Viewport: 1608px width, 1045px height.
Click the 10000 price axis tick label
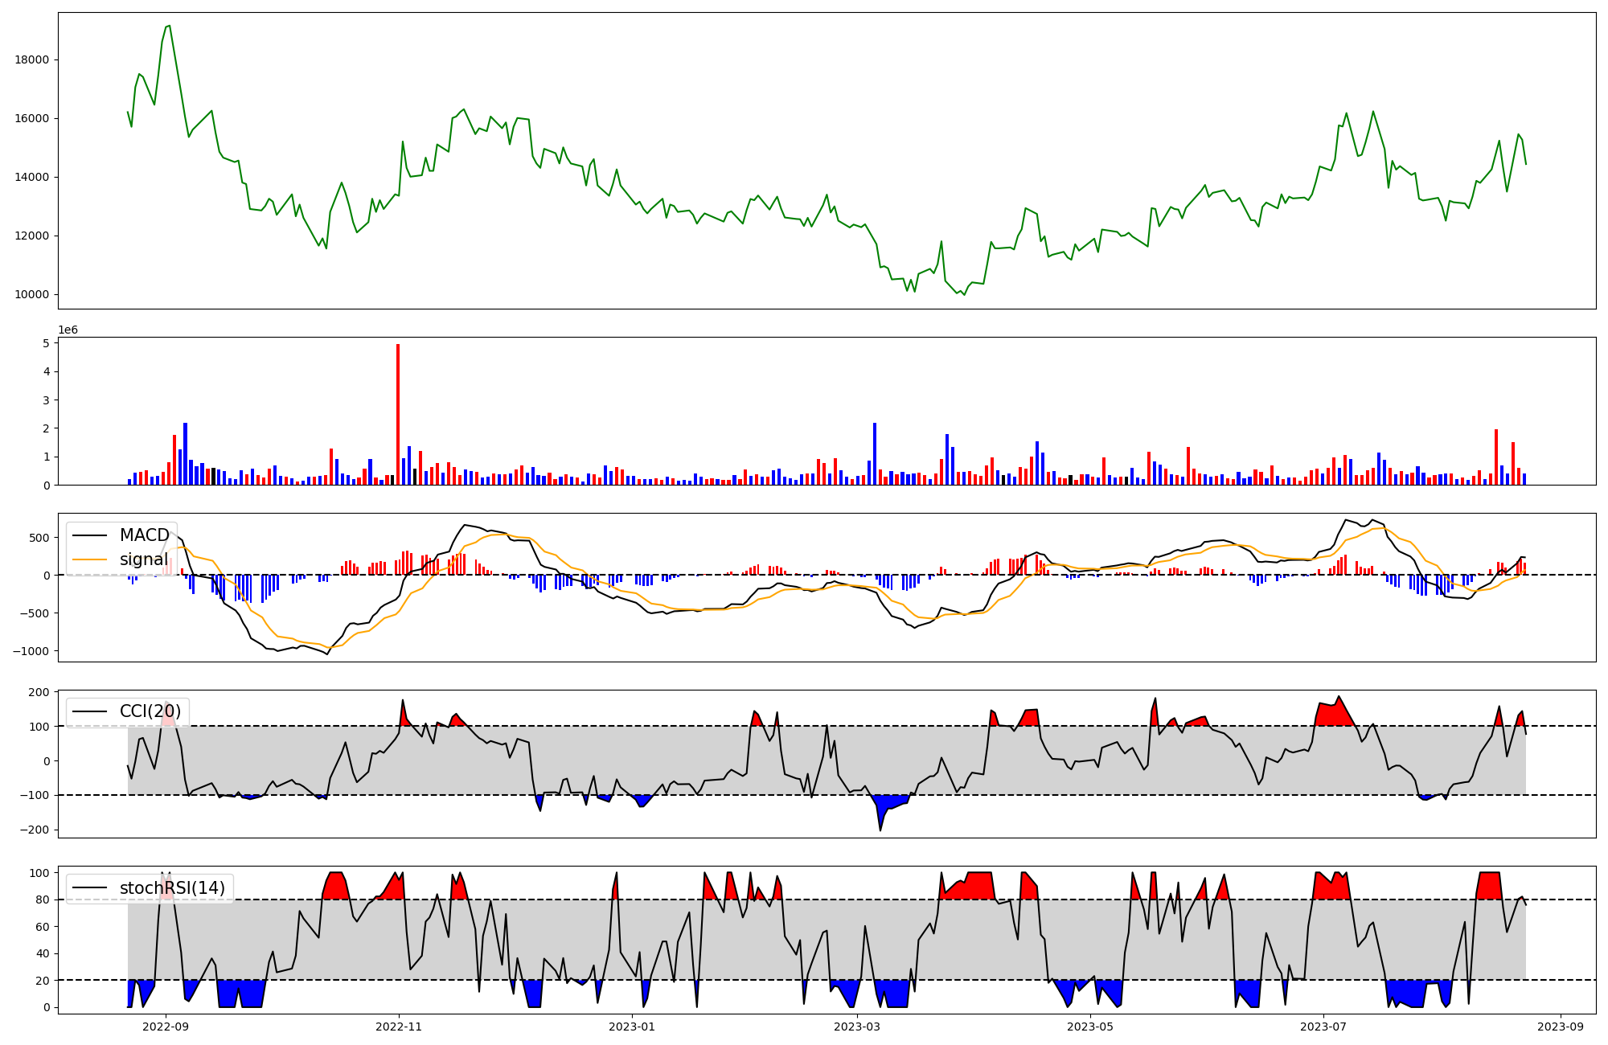click(31, 295)
